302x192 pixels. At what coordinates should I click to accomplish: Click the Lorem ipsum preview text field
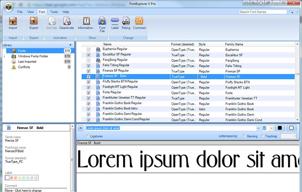point(171,128)
